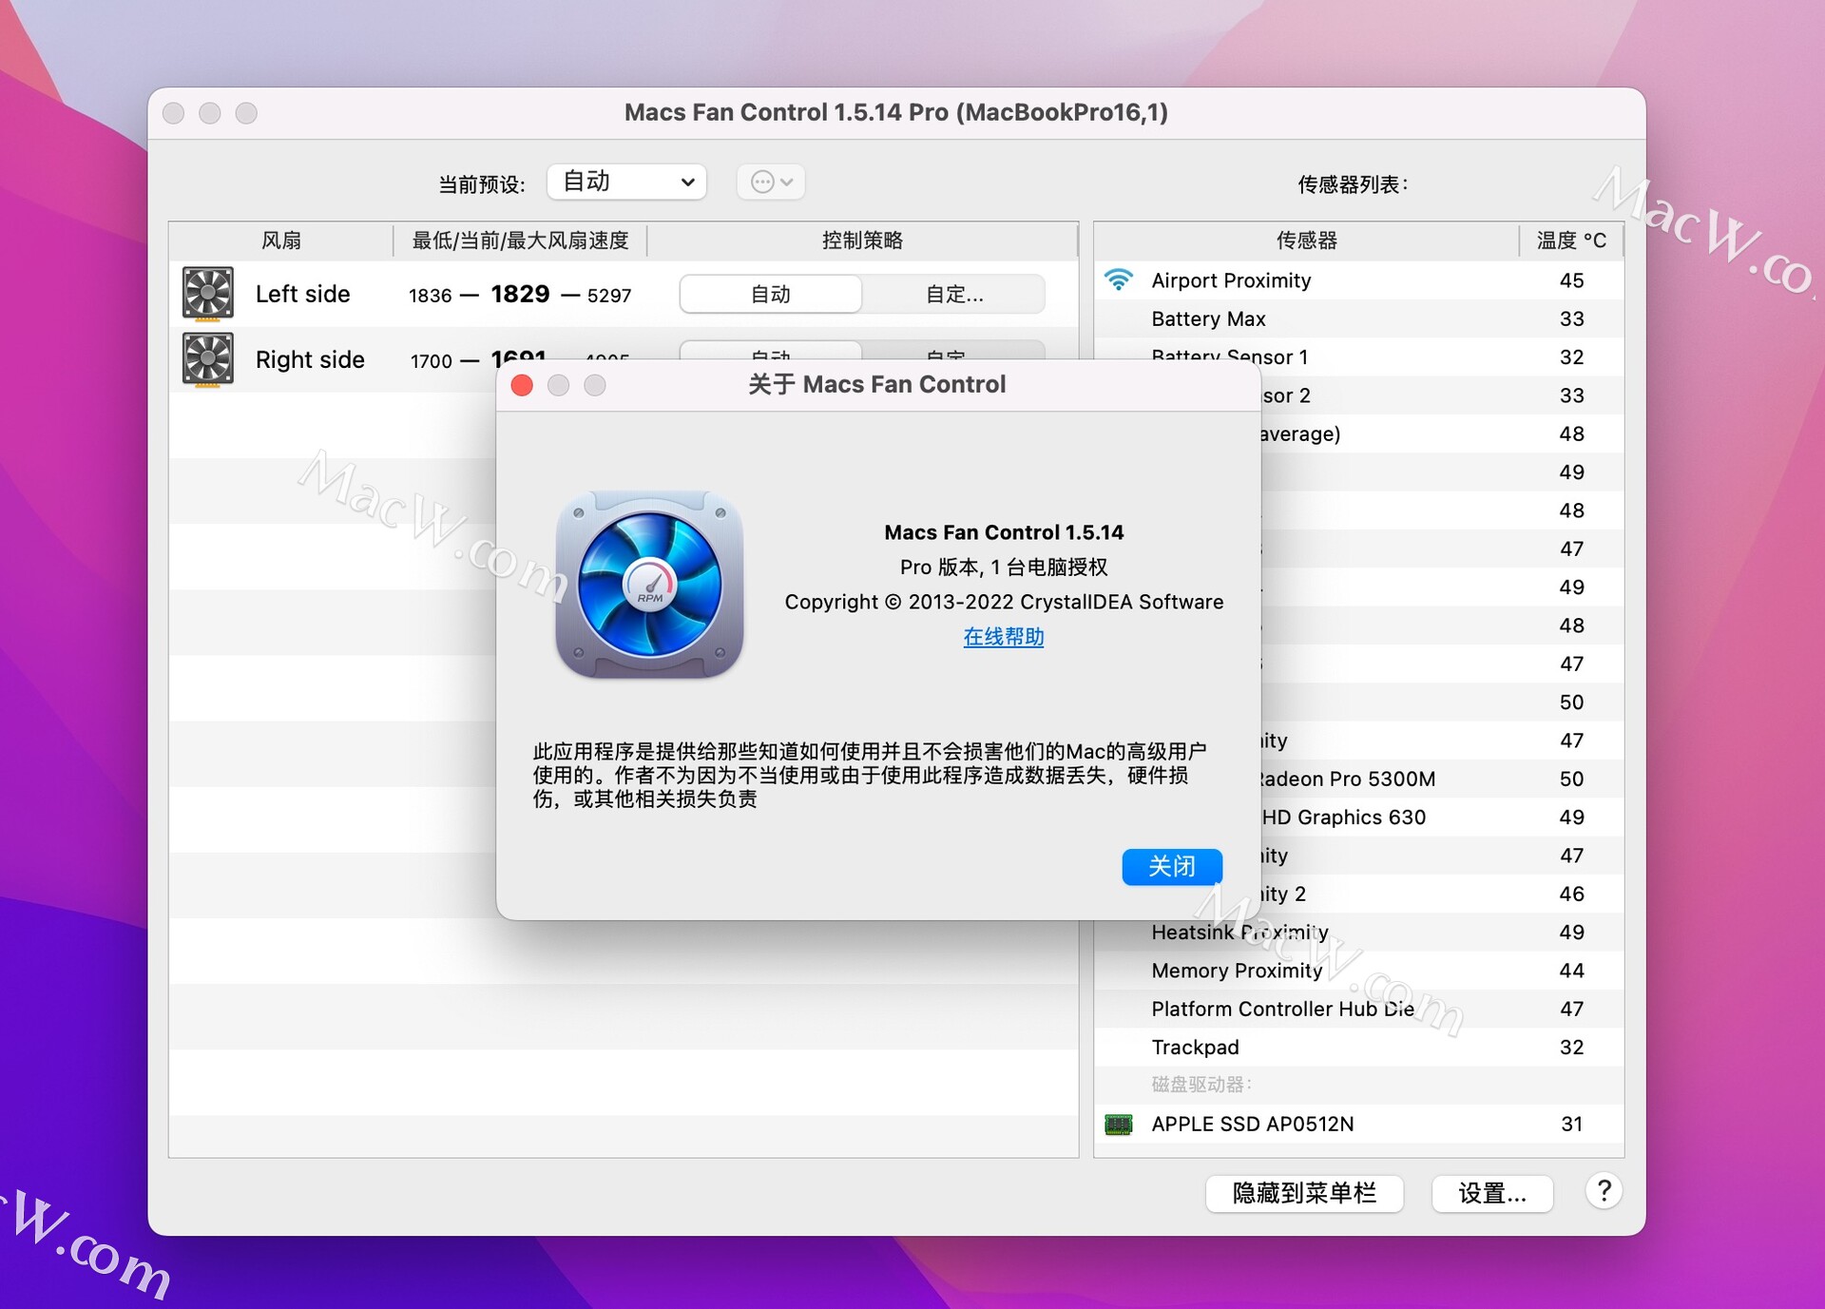Viewport: 1825px width, 1309px height.
Task: Click the Right side fan icon
Action: click(208, 359)
